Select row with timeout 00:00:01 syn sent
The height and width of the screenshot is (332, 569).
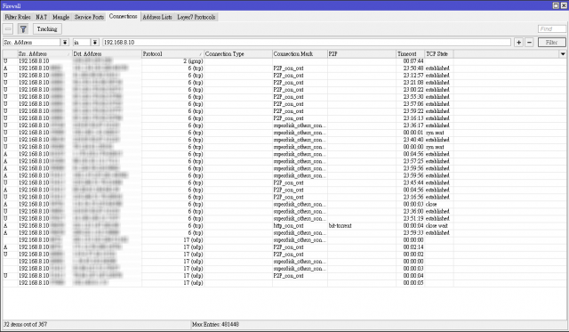tap(284, 133)
